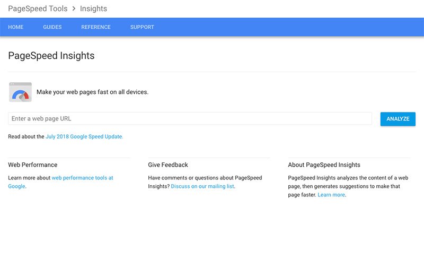
Task: Click the PageSpeed Tools breadcrumb link
Action: [38, 8]
